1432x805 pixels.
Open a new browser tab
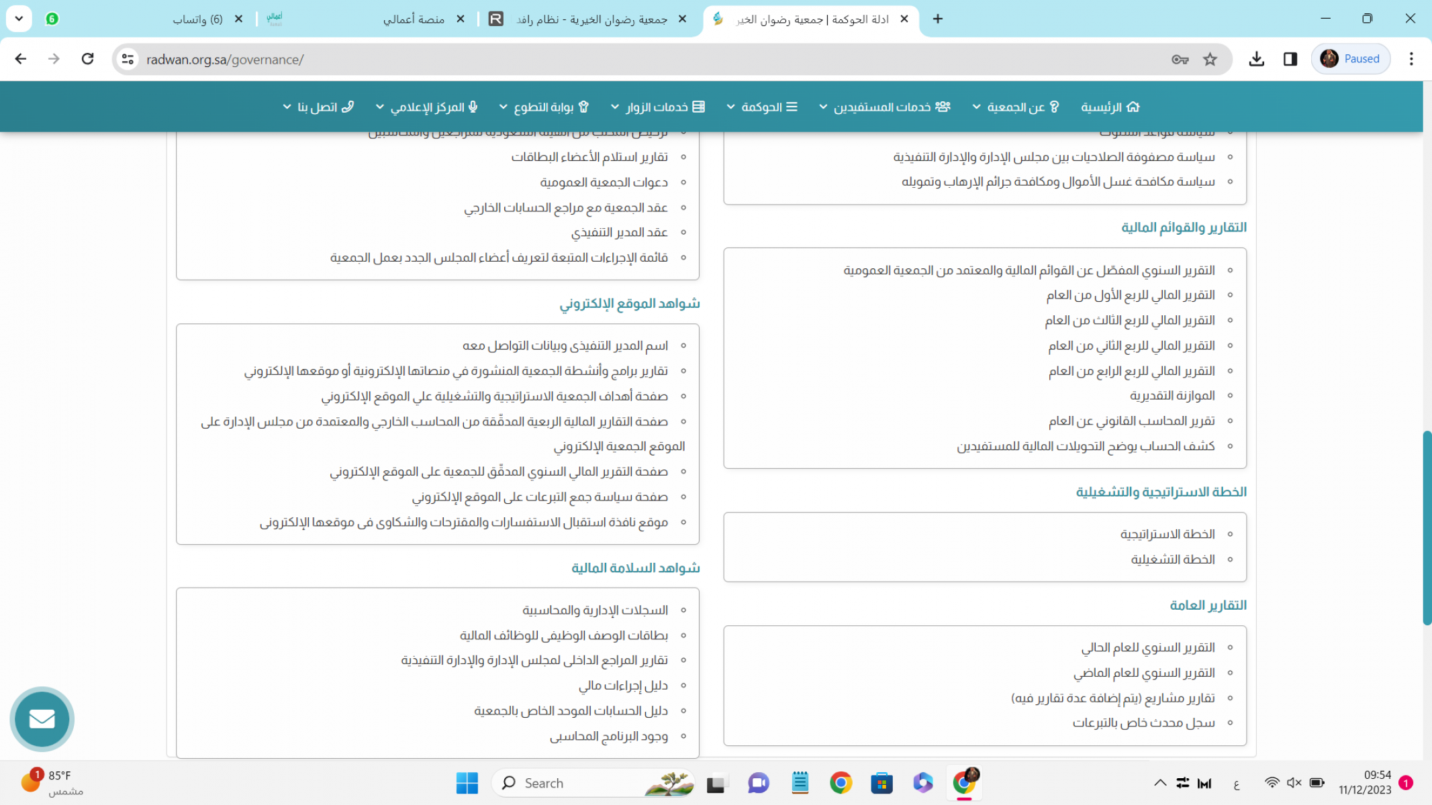click(x=938, y=19)
